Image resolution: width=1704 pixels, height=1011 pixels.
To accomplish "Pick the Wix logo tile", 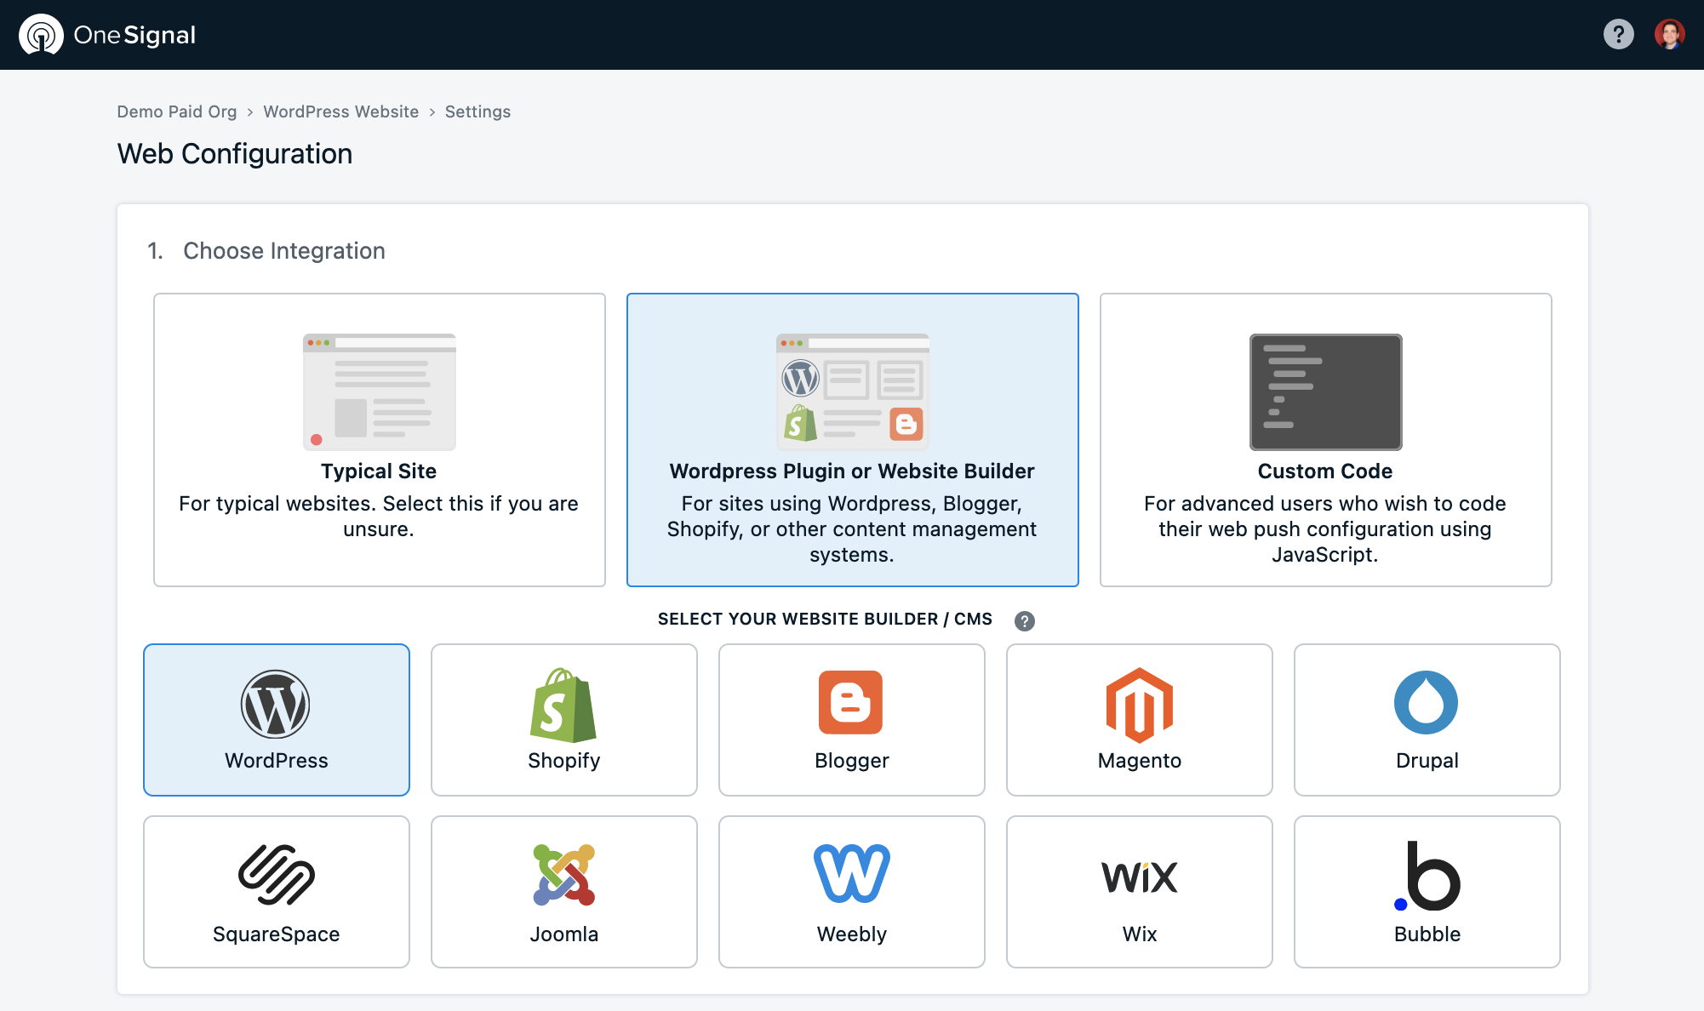I will (x=1139, y=892).
